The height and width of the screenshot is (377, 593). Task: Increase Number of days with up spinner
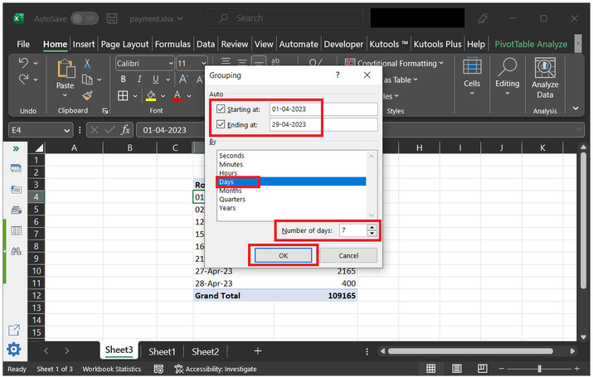372,227
